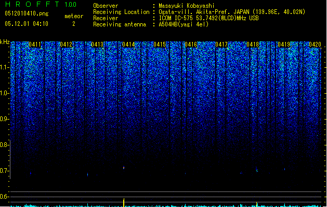Click the bright meteor echo near 0414
The image size is (327, 207).
point(124,167)
